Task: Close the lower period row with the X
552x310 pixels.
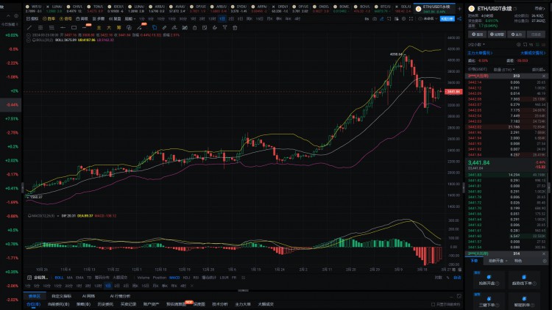Action: coord(192,286)
